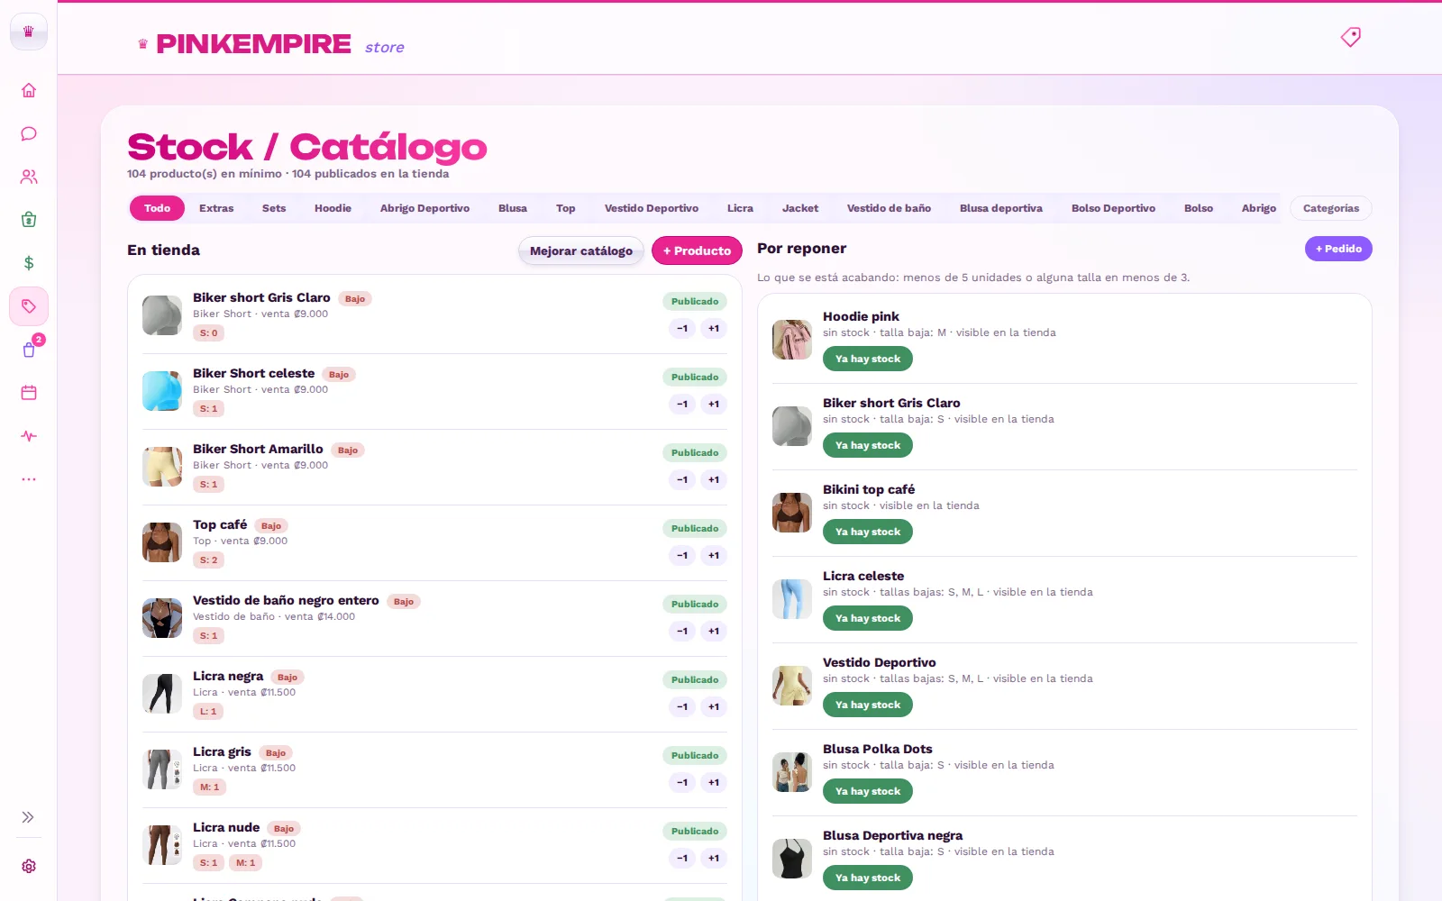Click the + Pedido button
Image resolution: width=1442 pixels, height=901 pixels.
point(1338,249)
